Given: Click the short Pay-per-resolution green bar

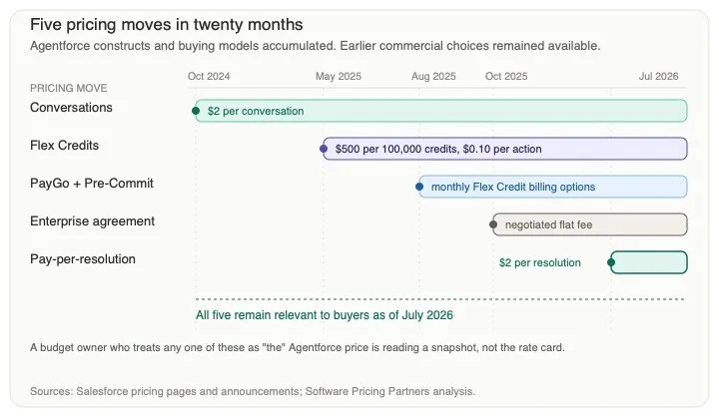Looking at the screenshot, I should tap(649, 262).
